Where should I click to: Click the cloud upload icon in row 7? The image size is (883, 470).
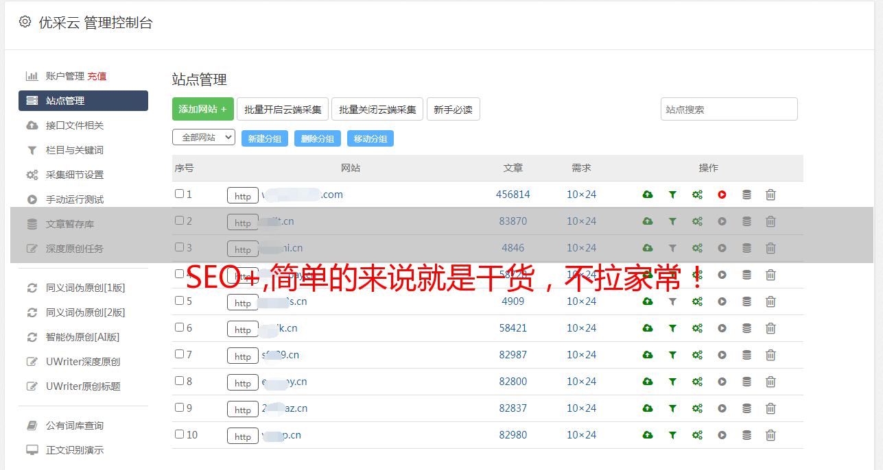[x=648, y=355]
